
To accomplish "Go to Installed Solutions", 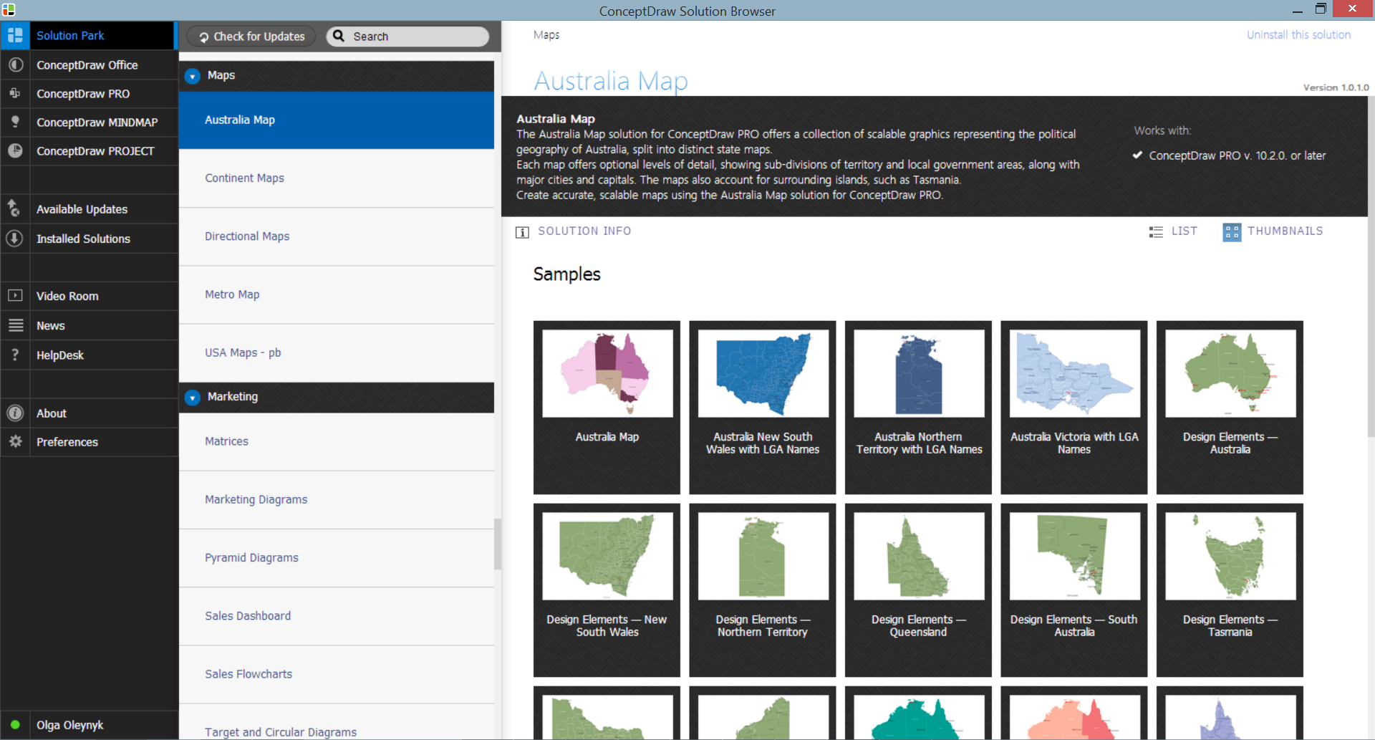I will coord(90,239).
